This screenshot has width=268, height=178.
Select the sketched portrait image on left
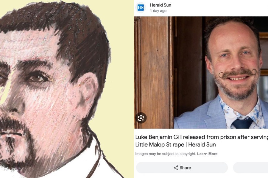67,89
